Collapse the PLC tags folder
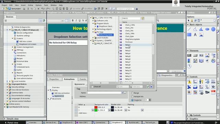Screen dimensions: 220x124 click(93, 32)
